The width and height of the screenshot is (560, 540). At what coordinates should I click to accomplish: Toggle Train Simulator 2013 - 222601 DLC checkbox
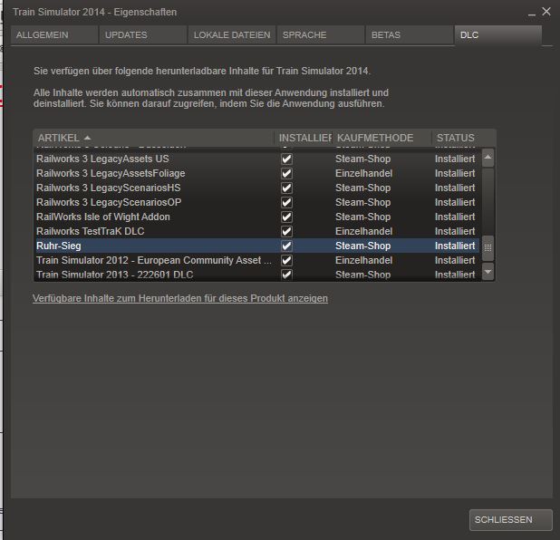pos(286,275)
